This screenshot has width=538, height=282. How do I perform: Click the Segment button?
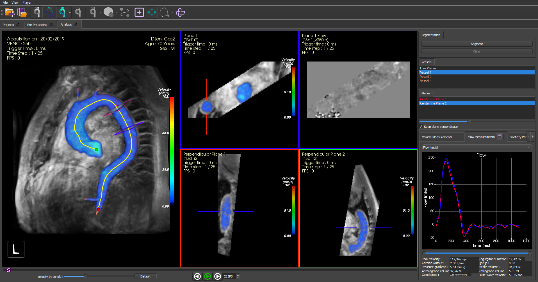click(x=477, y=44)
